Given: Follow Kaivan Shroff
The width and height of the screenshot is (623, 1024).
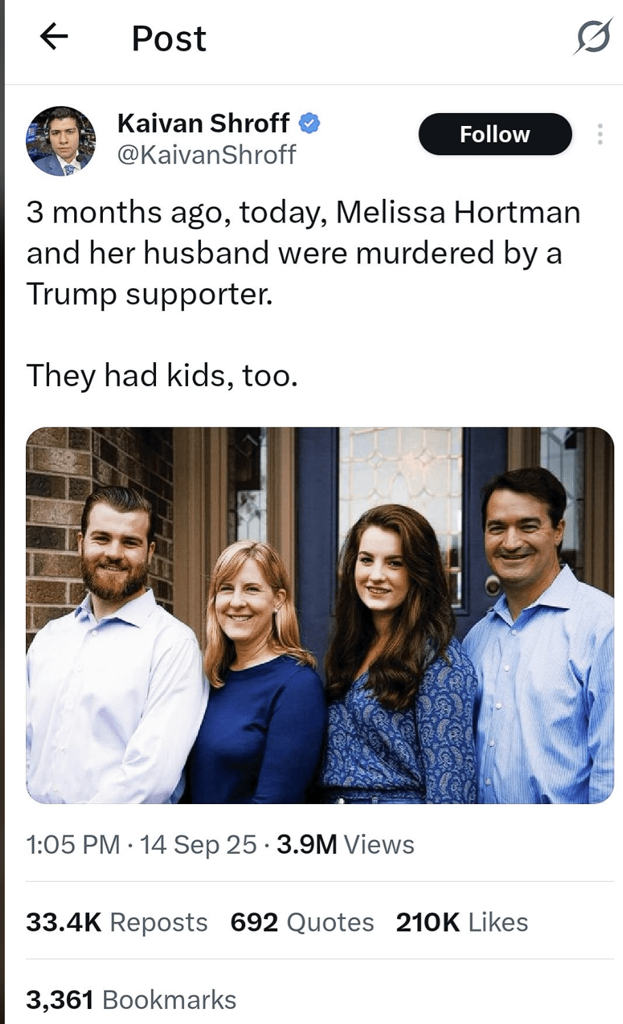Looking at the screenshot, I should coord(494,134).
